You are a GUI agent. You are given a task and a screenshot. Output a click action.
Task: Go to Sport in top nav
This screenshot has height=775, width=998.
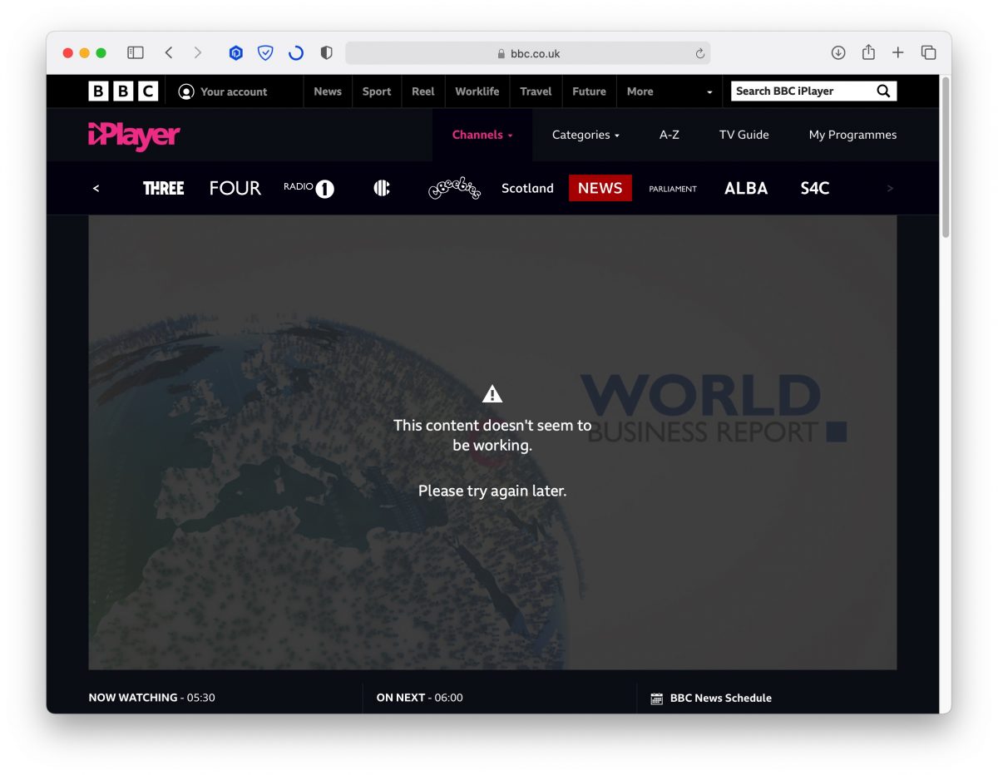coord(377,91)
